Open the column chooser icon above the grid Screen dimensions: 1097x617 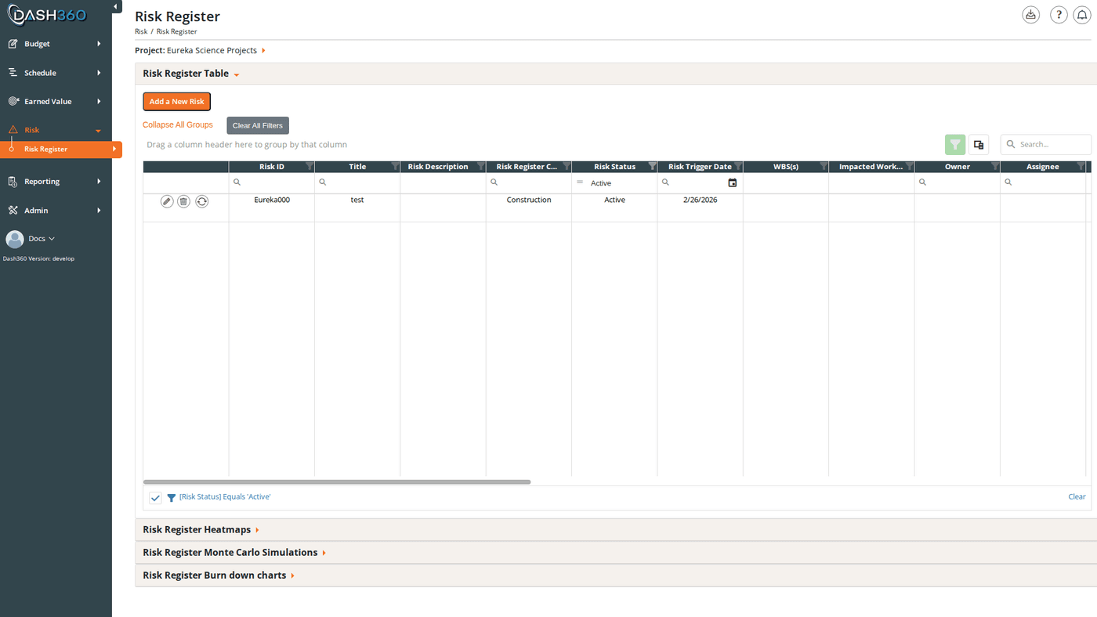pos(978,144)
